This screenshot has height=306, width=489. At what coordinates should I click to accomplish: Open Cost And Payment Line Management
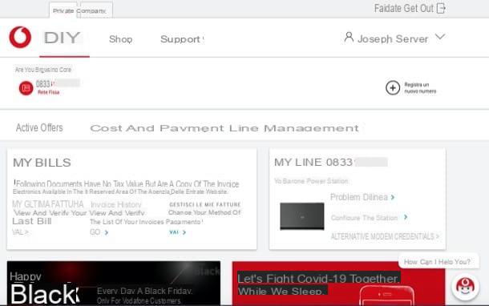pos(224,128)
